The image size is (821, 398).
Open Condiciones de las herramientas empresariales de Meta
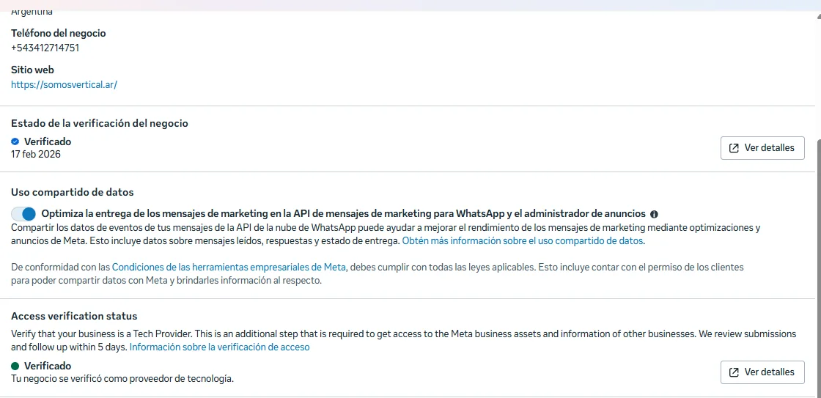click(229, 267)
